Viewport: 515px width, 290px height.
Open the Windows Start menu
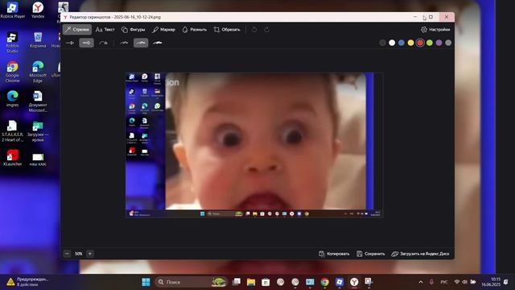tap(146, 282)
